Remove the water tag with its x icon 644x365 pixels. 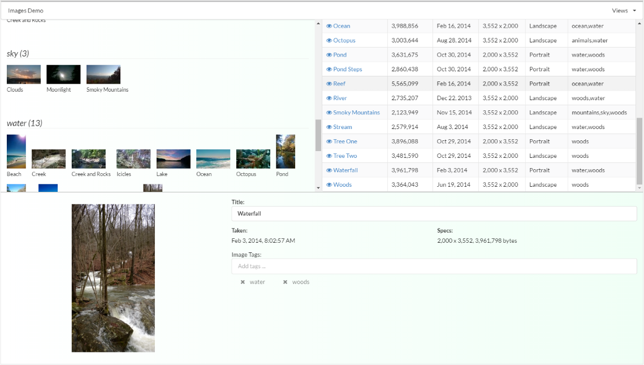click(243, 282)
